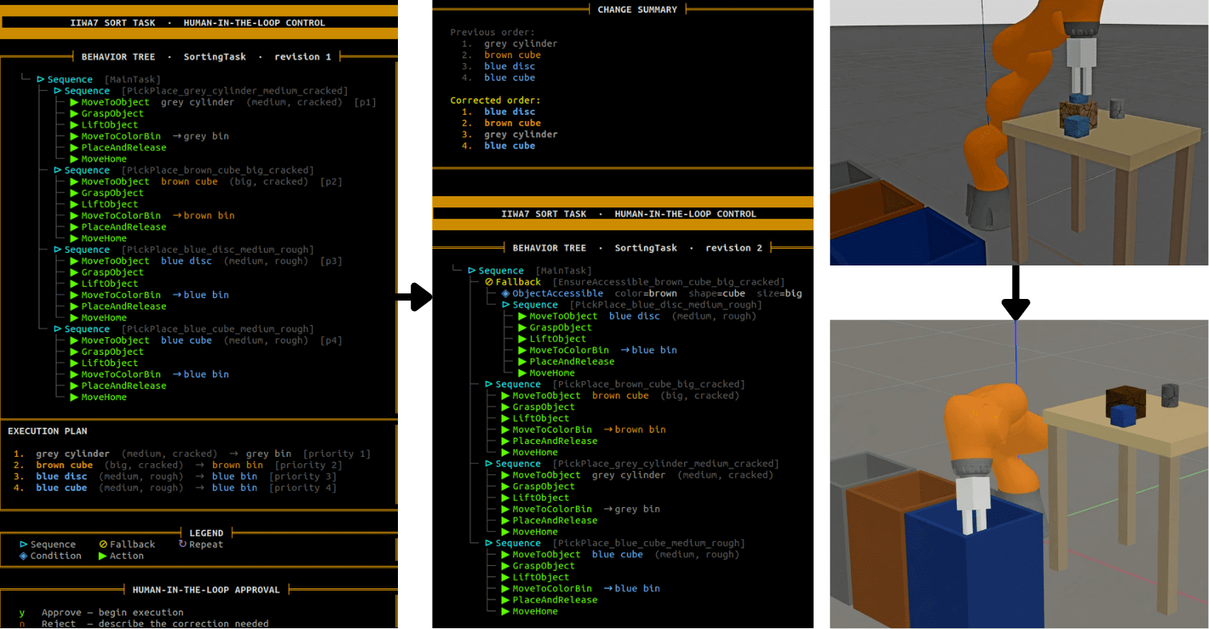This screenshot has height=629, width=1209.
Task: Click 'BEHAVIOR TREE · SortingTask · revision 2' title
Action: pos(637,248)
